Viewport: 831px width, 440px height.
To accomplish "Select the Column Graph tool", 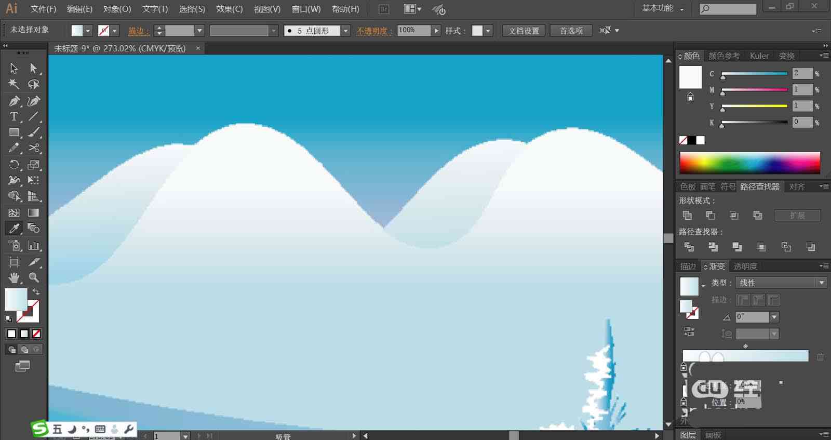I will (x=34, y=245).
